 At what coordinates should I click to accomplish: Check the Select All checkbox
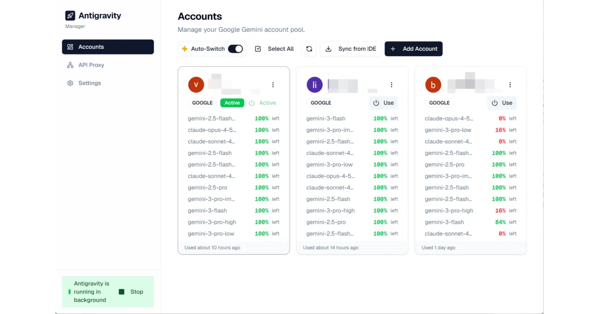pyautogui.click(x=258, y=49)
